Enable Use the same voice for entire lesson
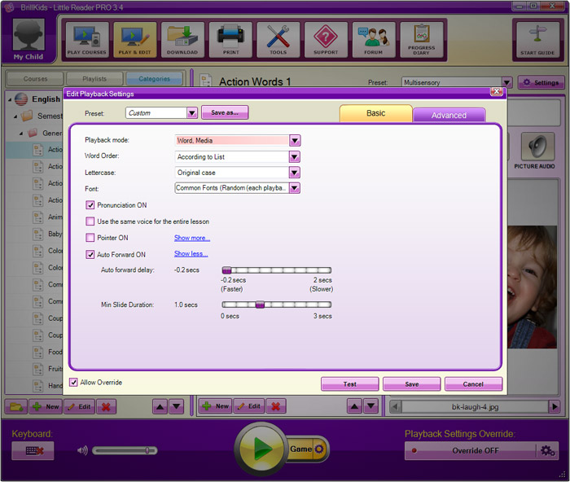 coord(90,221)
